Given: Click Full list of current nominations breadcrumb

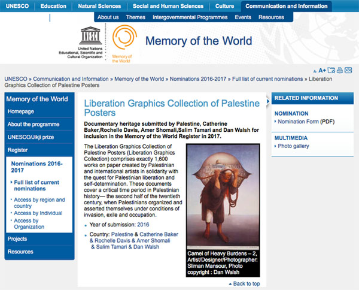Looking at the screenshot, I should pyautogui.click(x=267, y=79).
